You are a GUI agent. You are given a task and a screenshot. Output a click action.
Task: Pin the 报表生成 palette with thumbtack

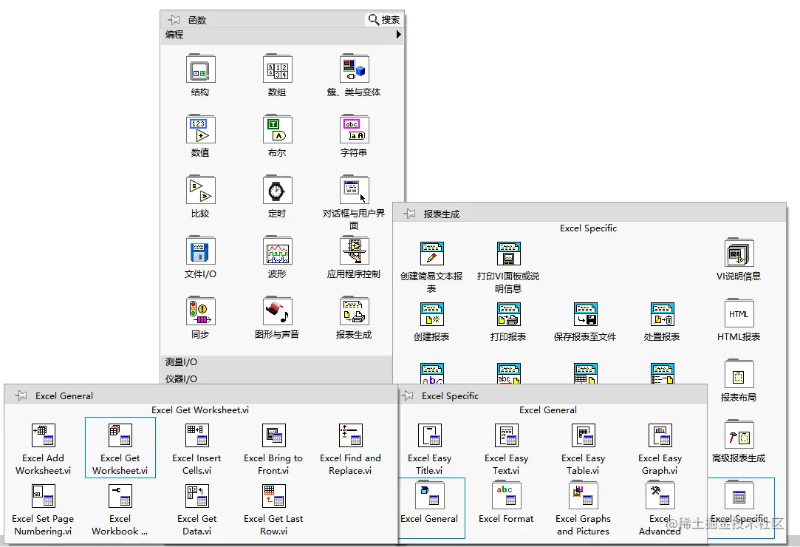coord(409,214)
